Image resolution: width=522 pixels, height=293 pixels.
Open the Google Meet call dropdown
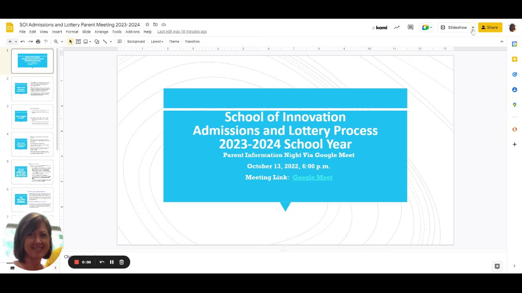[427, 28]
